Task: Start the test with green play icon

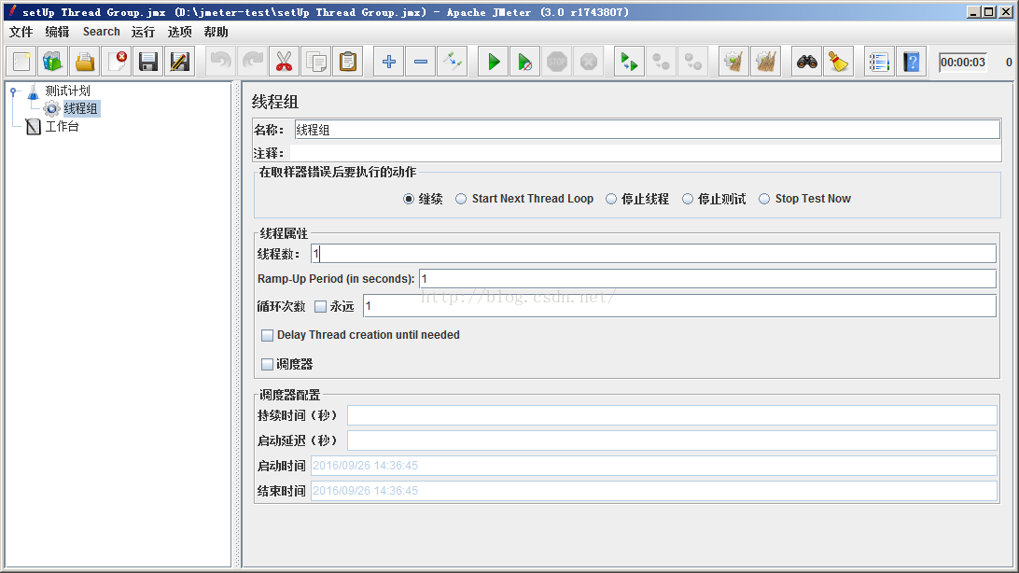Action: click(x=494, y=62)
